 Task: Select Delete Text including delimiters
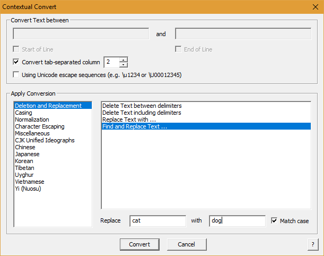tap(206, 113)
